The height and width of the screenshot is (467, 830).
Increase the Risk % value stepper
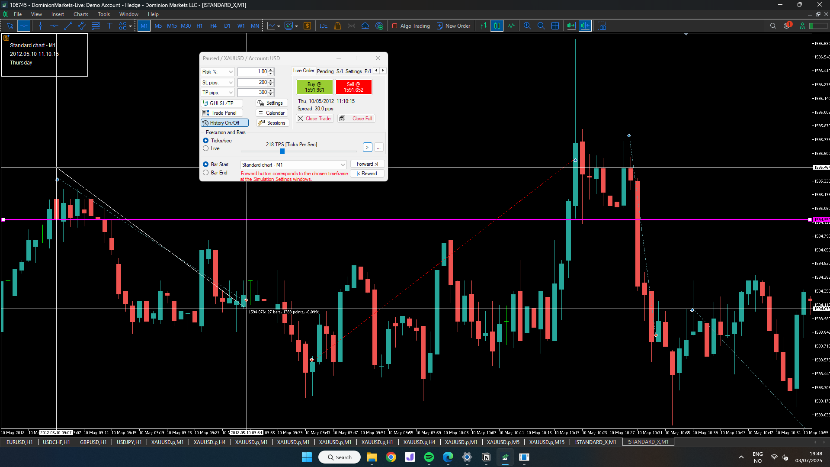(271, 70)
